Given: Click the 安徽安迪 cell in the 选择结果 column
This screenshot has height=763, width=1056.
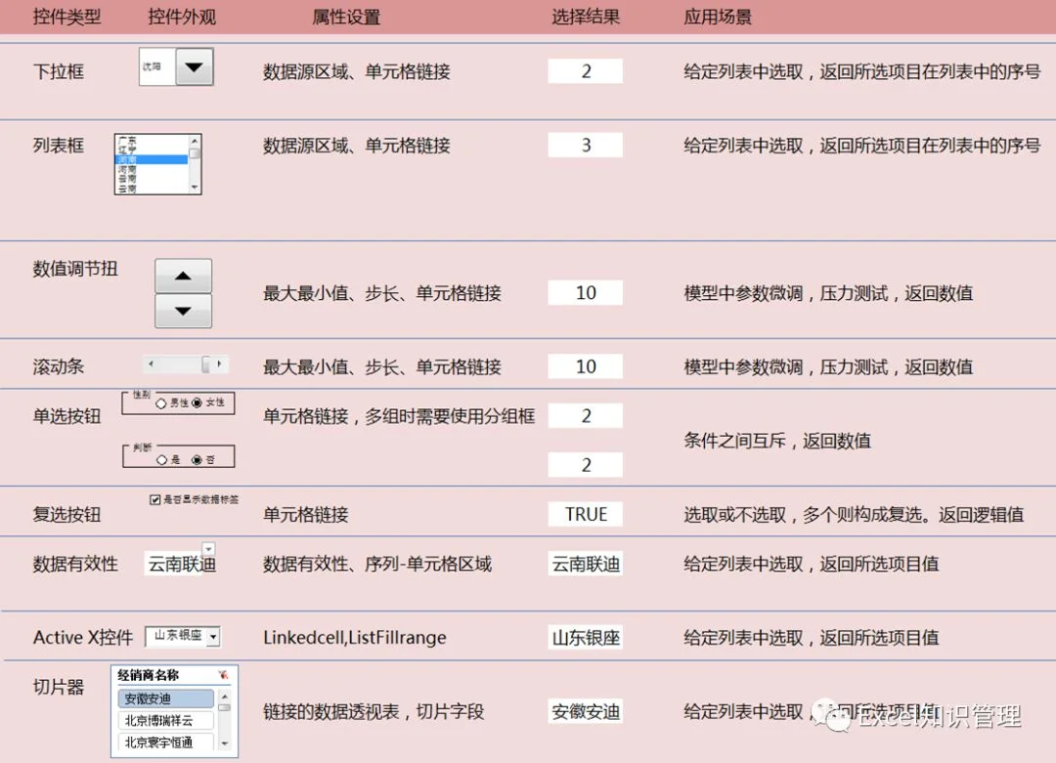Looking at the screenshot, I should point(586,711).
